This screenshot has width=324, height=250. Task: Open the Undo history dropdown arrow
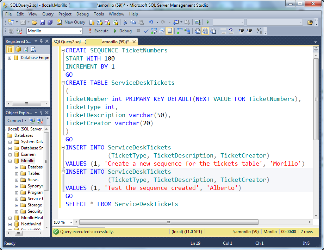tap(157, 22)
